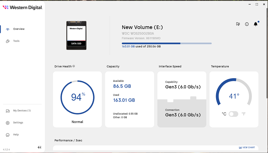The height and width of the screenshot is (153, 268).
Task: Open the notifications bell
Action: [256, 24]
